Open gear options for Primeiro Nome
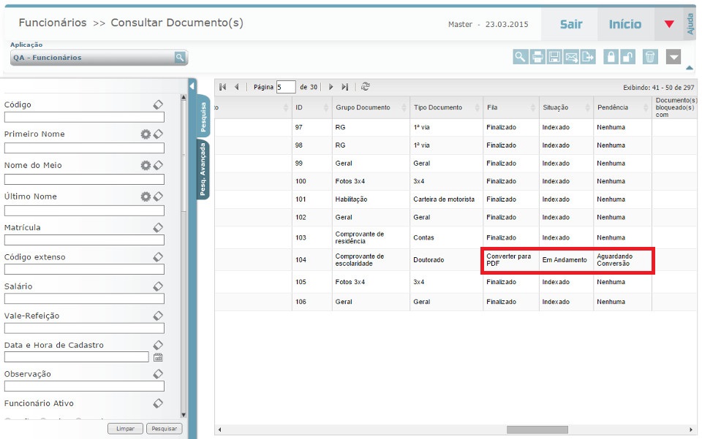Viewport: 702px width, 439px height. point(146,134)
